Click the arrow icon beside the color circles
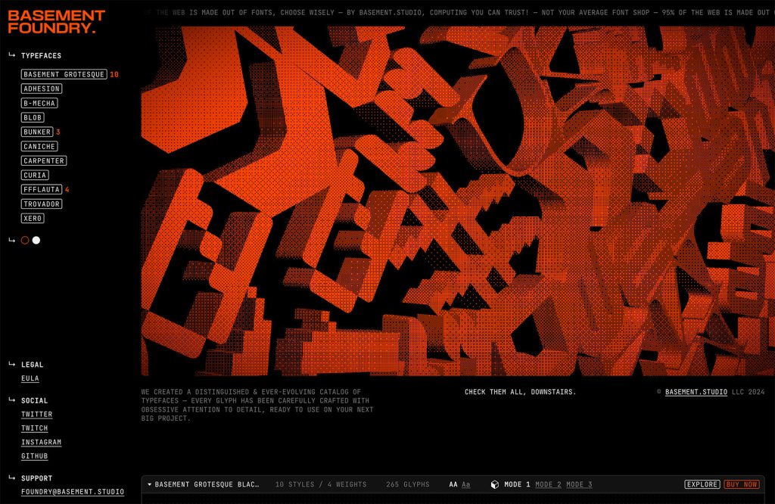The image size is (775, 504). [x=12, y=240]
